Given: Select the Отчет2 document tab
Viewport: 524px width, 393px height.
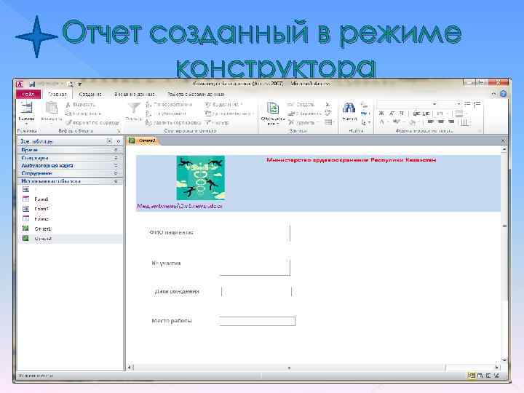Looking at the screenshot, I should pyautogui.click(x=143, y=140).
